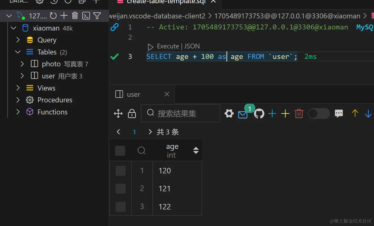The width and height of the screenshot is (374, 226).
Task: Click the table icon beside photo
Action: click(x=35, y=64)
